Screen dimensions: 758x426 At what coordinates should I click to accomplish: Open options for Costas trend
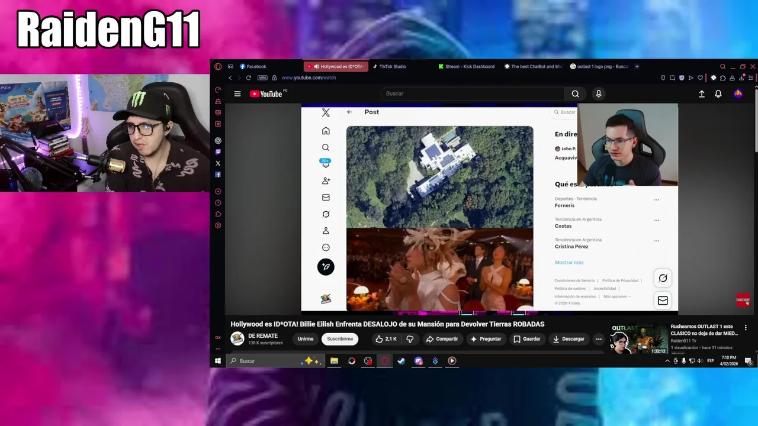pos(656,220)
